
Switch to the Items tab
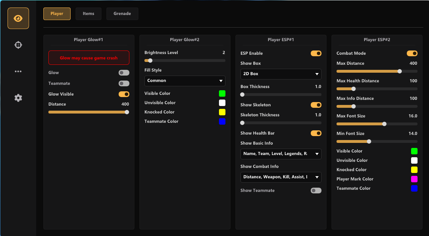pyautogui.click(x=89, y=14)
